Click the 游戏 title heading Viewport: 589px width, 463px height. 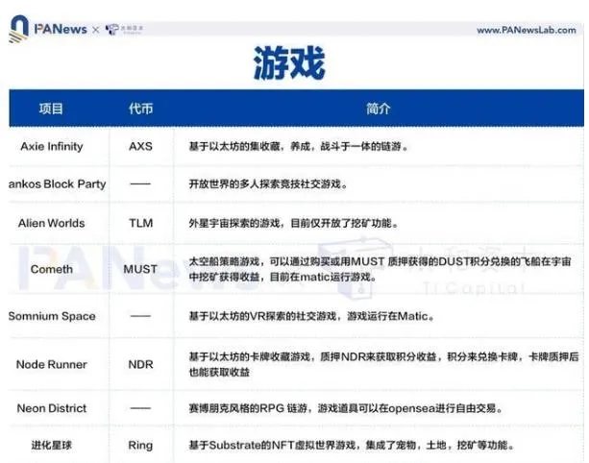289,63
